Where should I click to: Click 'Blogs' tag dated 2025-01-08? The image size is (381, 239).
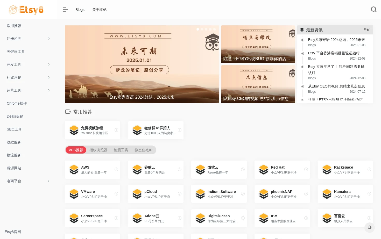(312, 45)
